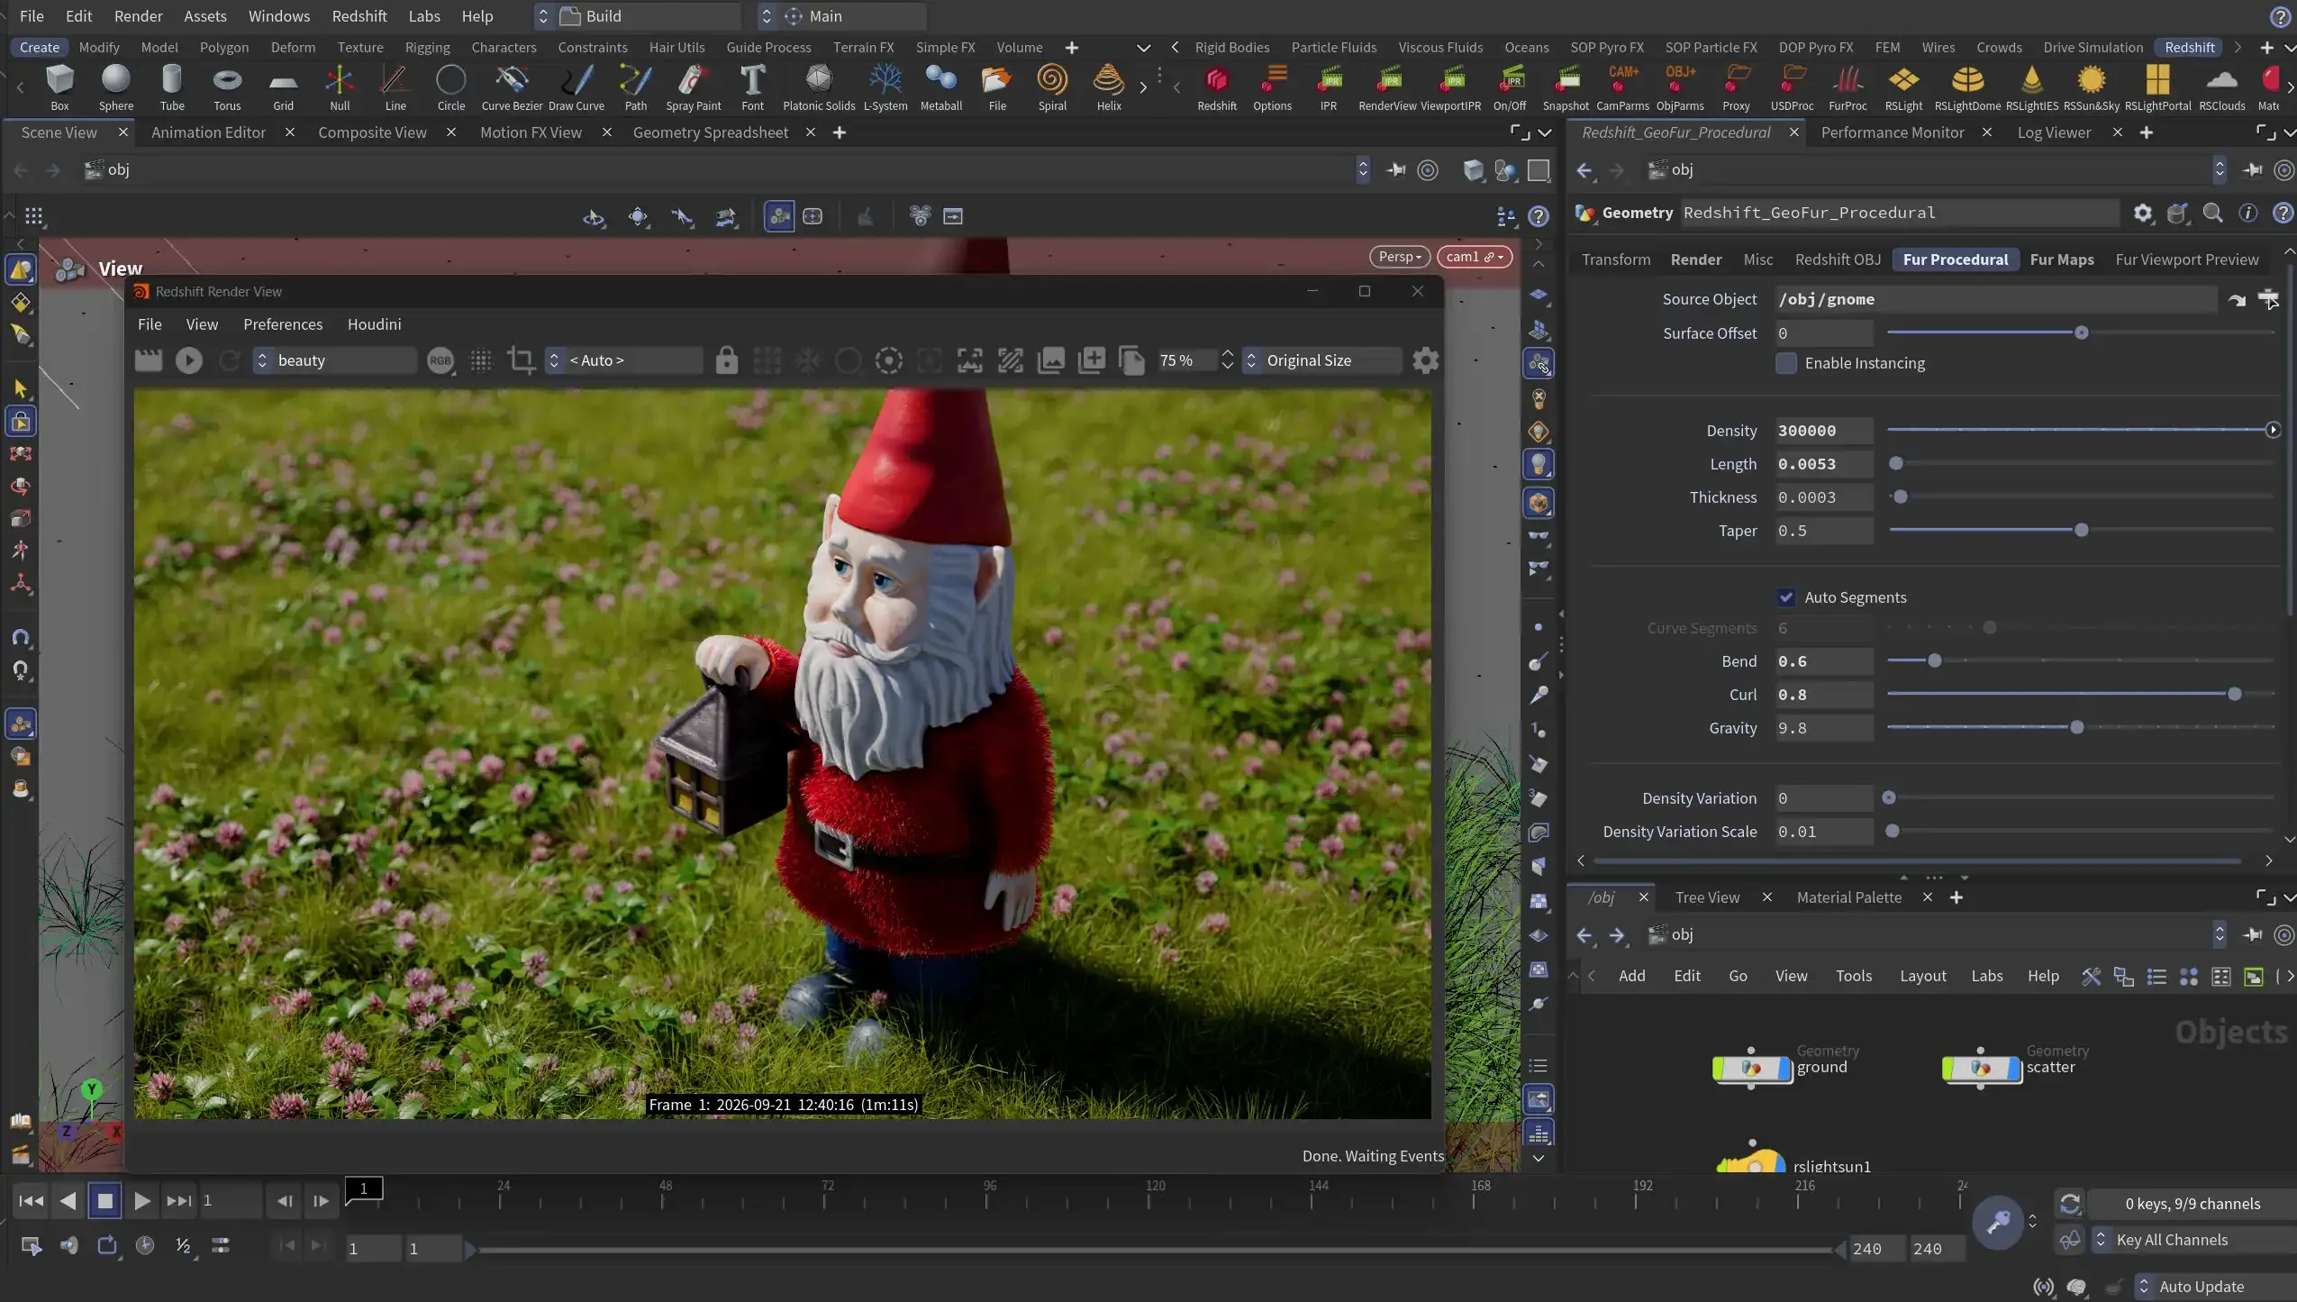Select the Draw Curve shelf tool

tap(576, 87)
